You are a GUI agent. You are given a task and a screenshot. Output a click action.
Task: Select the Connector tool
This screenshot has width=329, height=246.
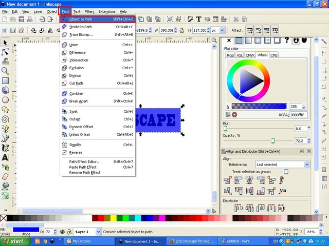pyautogui.click(x=5, y=196)
